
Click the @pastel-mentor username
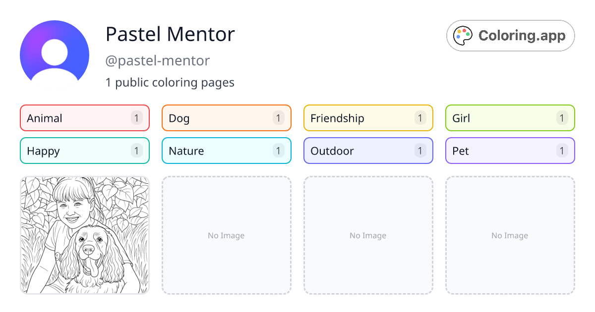(158, 61)
